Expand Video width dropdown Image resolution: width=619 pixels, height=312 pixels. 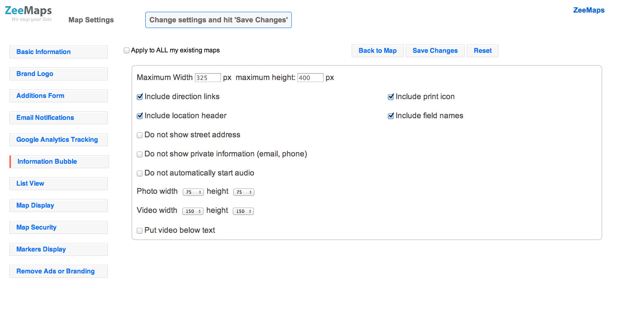(193, 211)
